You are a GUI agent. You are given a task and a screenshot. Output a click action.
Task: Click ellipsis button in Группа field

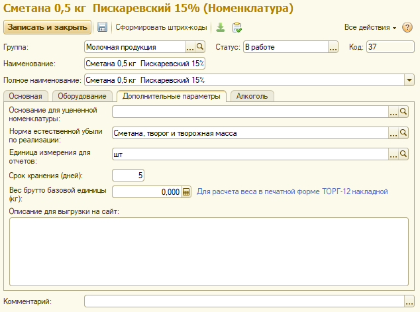(x=190, y=47)
